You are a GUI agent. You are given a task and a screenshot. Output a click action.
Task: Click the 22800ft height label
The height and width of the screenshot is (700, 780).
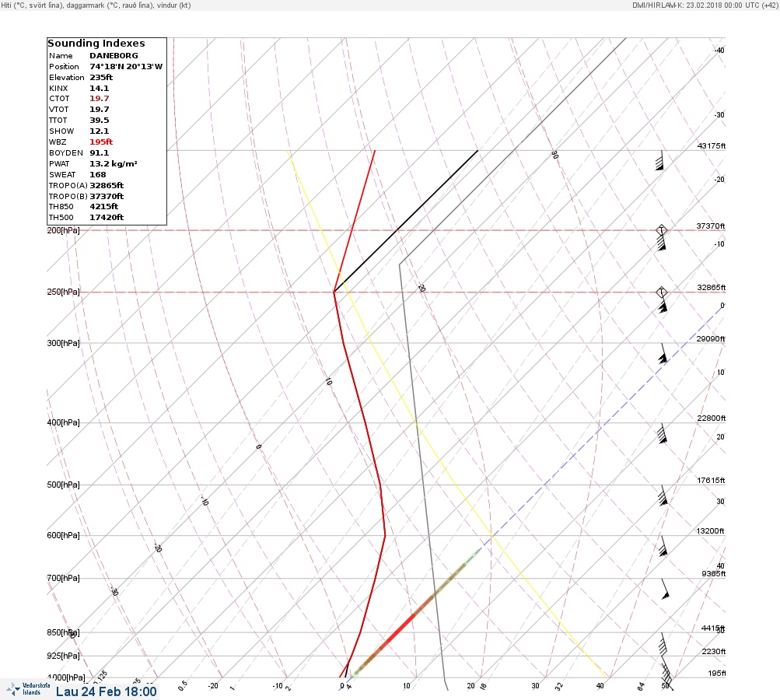click(x=712, y=418)
